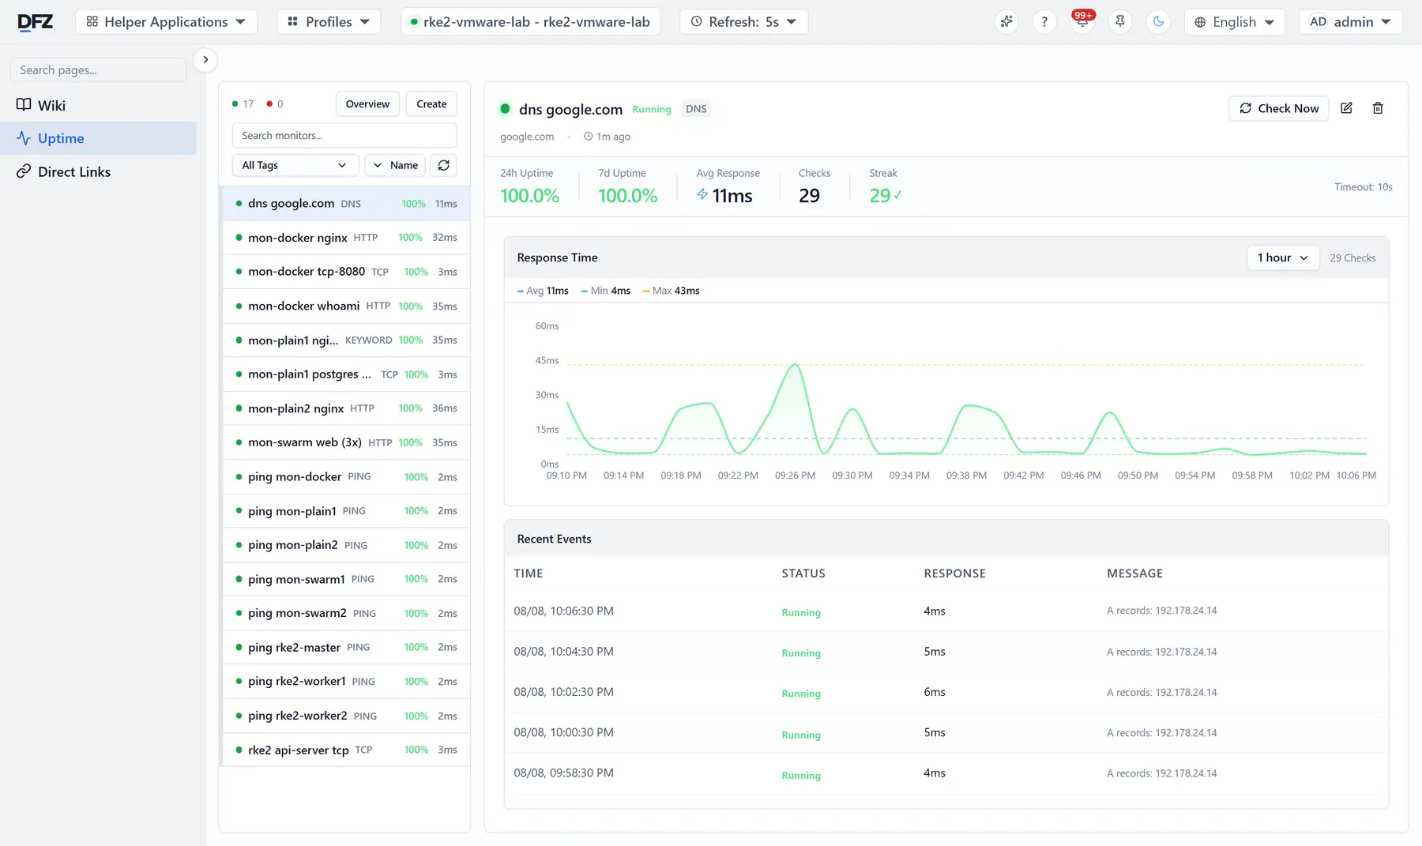Open the help question mark icon
Screen dimensions: 1422x846
click(1044, 22)
